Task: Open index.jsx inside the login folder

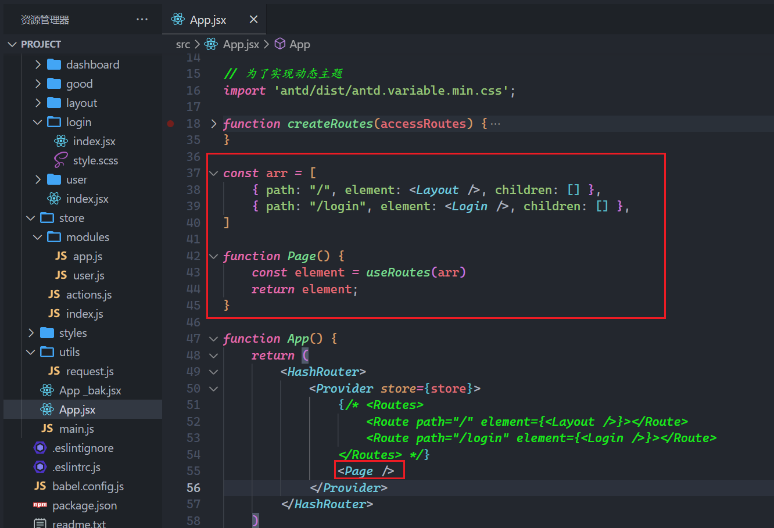Action: point(83,141)
